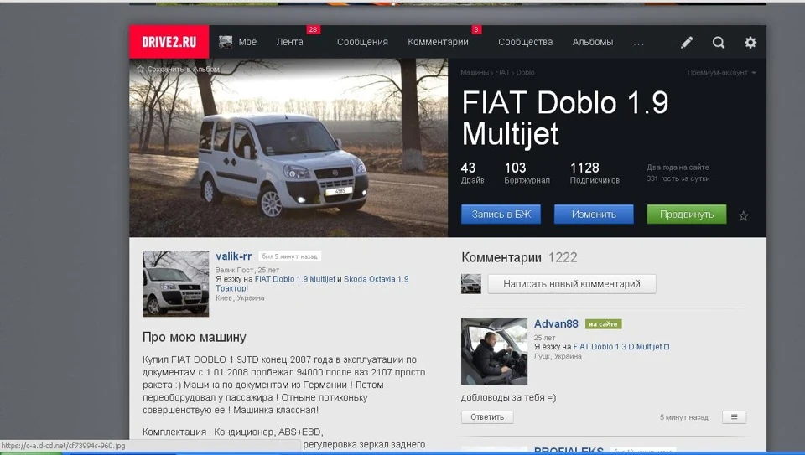Open FIAT Doblo 1.3 D Multijet link
Image resolution: width=805 pixels, height=455 pixels.
(617, 347)
